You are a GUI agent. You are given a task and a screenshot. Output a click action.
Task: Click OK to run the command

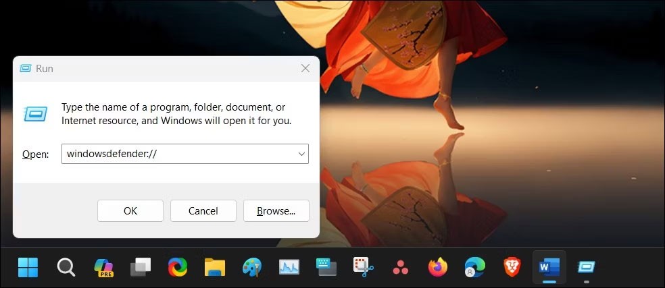pyautogui.click(x=130, y=210)
